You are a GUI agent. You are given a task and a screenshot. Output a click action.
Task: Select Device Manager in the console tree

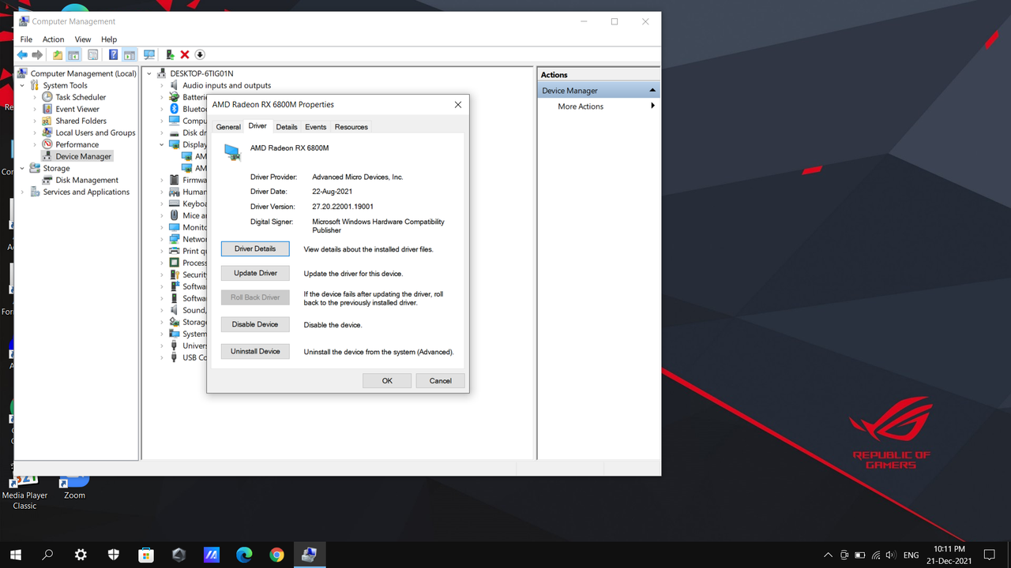(x=83, y=156)
